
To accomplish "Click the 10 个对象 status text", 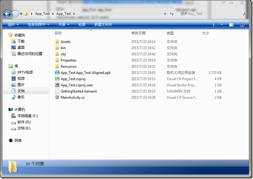I will [x=35, y=164].
